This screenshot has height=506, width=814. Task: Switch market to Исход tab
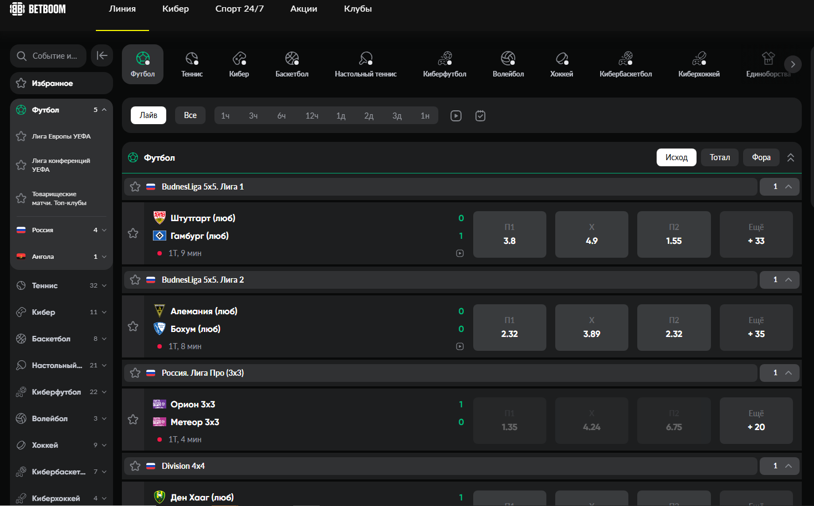[677, 157]
